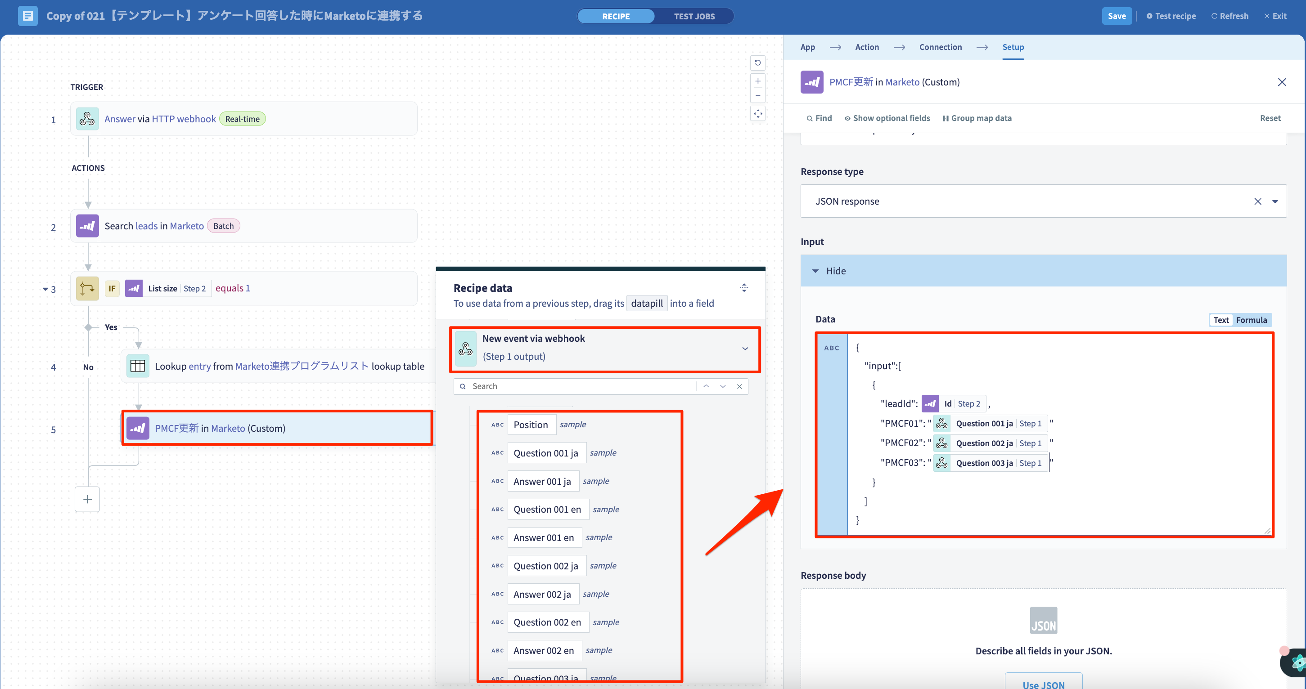This screenshot has height=689, width=1306.
Task: Click the canvas undo/reset icon
Action: point(757,63)
